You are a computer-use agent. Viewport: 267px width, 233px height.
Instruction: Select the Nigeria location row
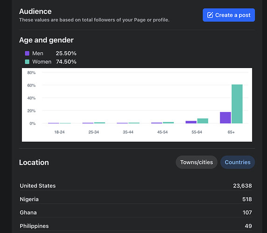click(136, 199)
